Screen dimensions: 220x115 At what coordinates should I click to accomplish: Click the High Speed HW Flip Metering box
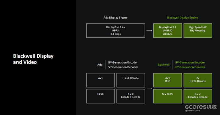point(198,30)
